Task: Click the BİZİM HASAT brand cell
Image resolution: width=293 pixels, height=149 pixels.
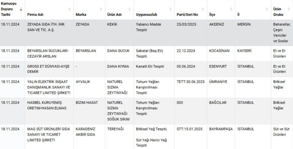Action: point(87,103)
